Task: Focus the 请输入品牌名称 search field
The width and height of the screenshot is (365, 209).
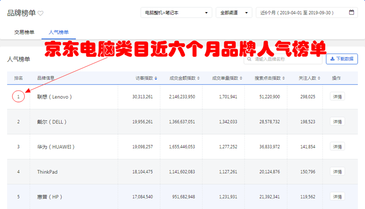Action: (x=283, y=59)
